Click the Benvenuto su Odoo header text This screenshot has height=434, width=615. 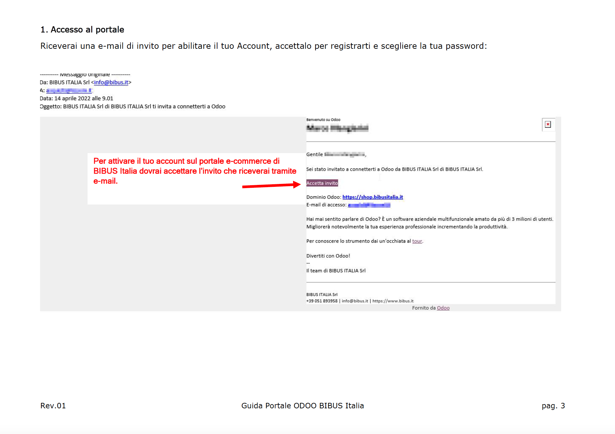point(323,120)
